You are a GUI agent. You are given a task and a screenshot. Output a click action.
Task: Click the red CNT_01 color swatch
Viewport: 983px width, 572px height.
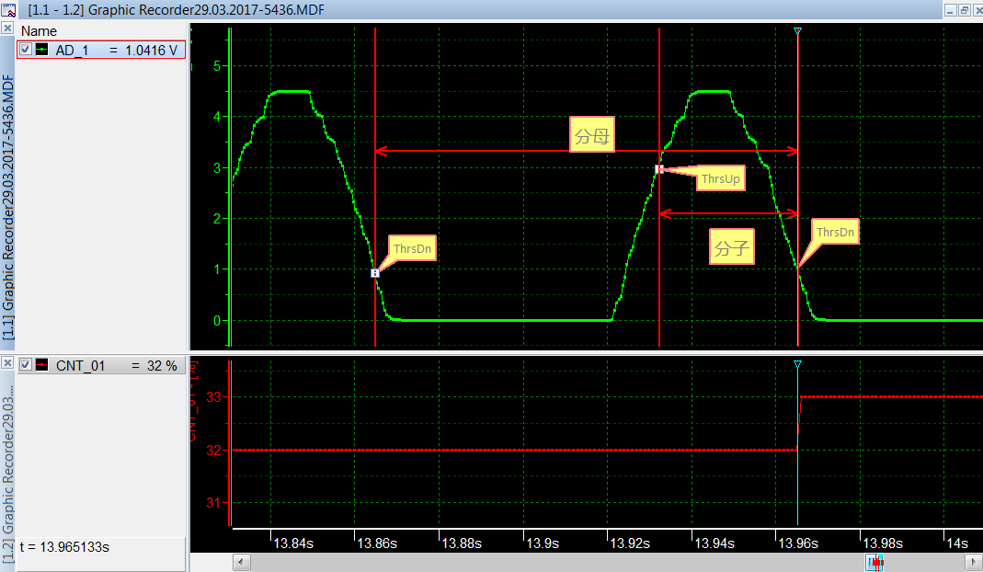pyautogui.click(x=41, y=365)
